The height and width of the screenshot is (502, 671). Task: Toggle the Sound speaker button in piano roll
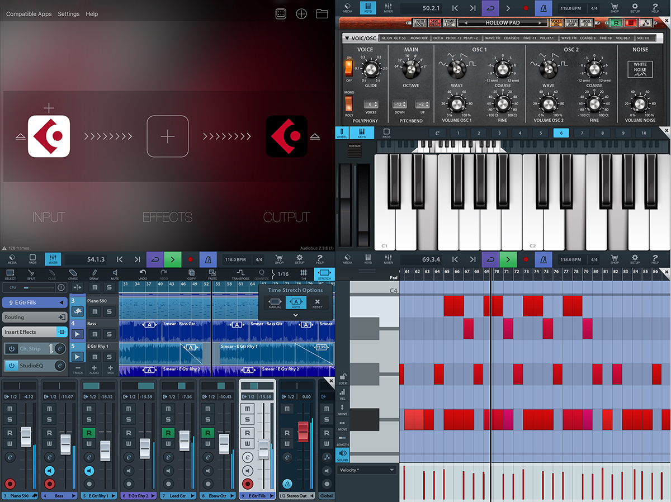tap(342, 455)
